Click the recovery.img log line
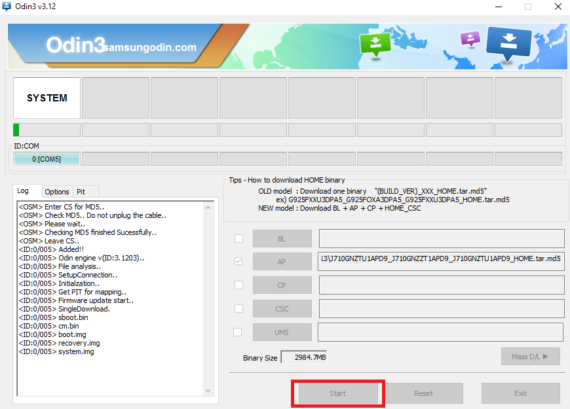This screenshot has width=570, height=409. point(59,344)
